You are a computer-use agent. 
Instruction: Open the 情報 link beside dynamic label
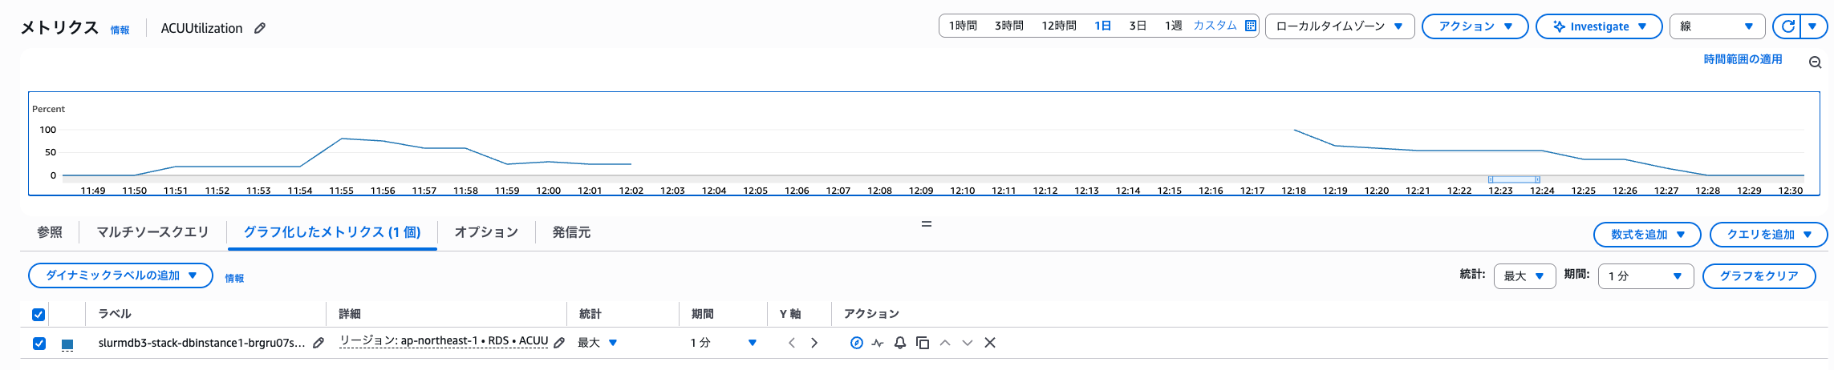[234, 279]
